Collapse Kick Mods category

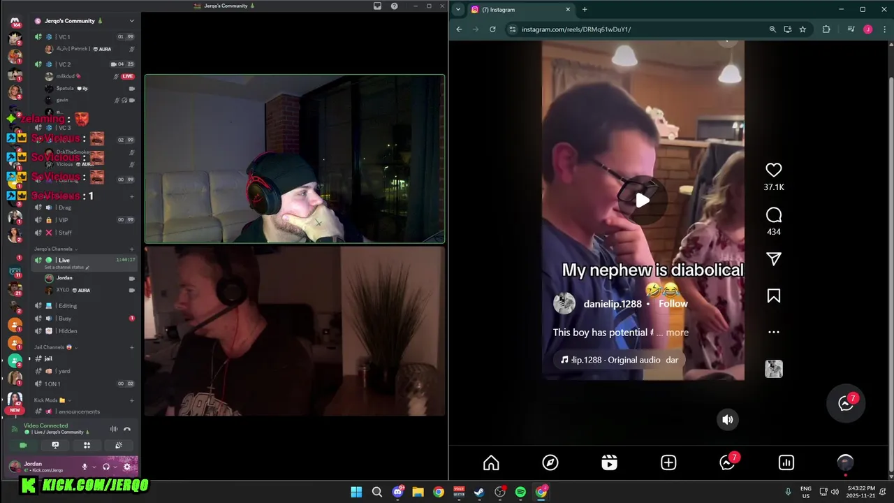tap(52, 400)
